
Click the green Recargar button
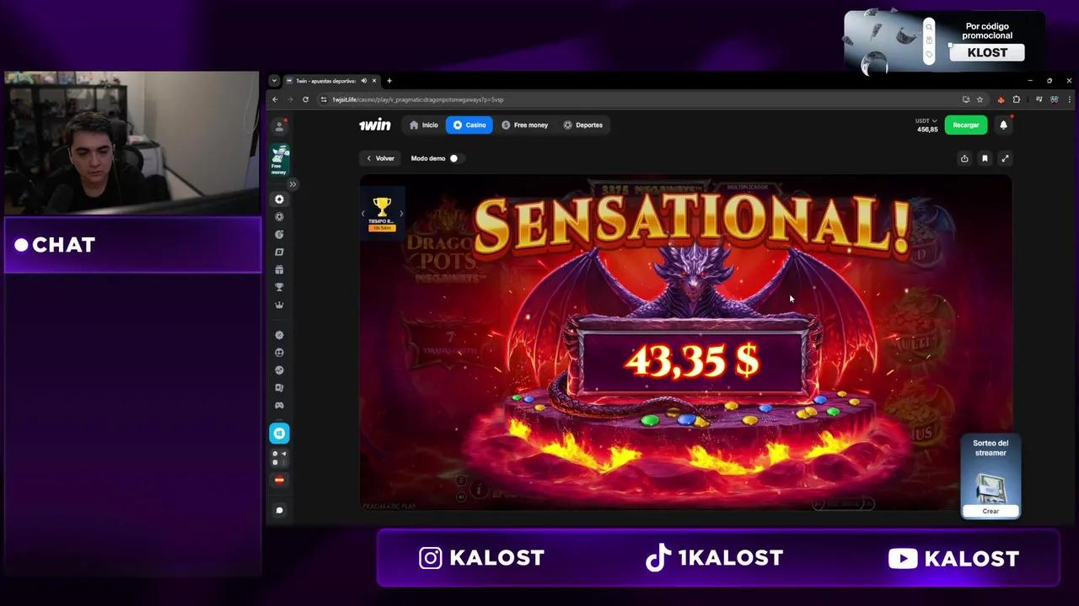coord(966,125)
